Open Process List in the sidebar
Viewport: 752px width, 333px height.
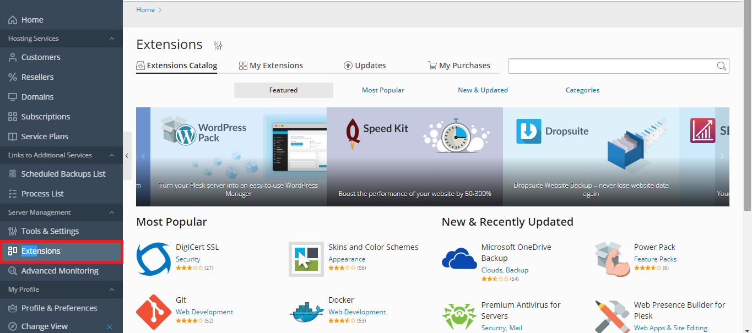61,194
